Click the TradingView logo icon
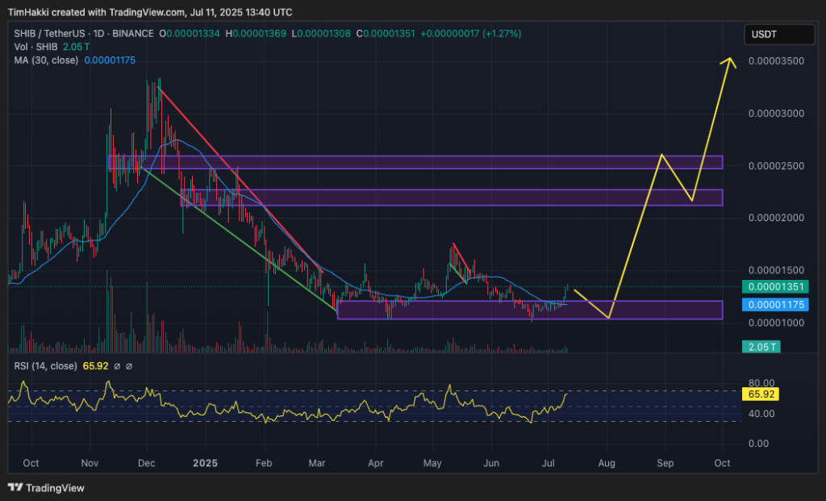Image resolution: width=826 pixels, height=501 pixels. coord(15,488)
